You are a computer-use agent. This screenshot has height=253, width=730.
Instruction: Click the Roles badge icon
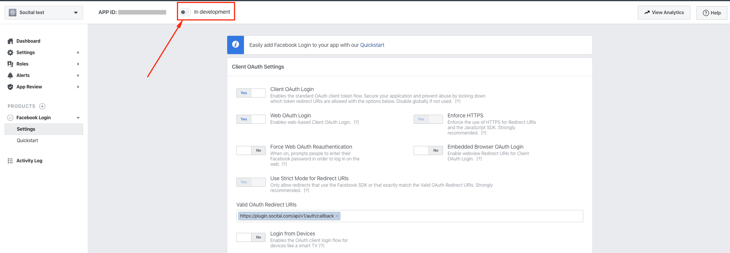[10, 64]
